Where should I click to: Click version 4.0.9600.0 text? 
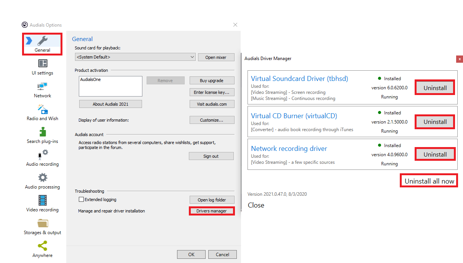pos(390,155)
